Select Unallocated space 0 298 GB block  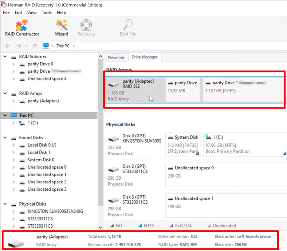click(x=226, y=175)
